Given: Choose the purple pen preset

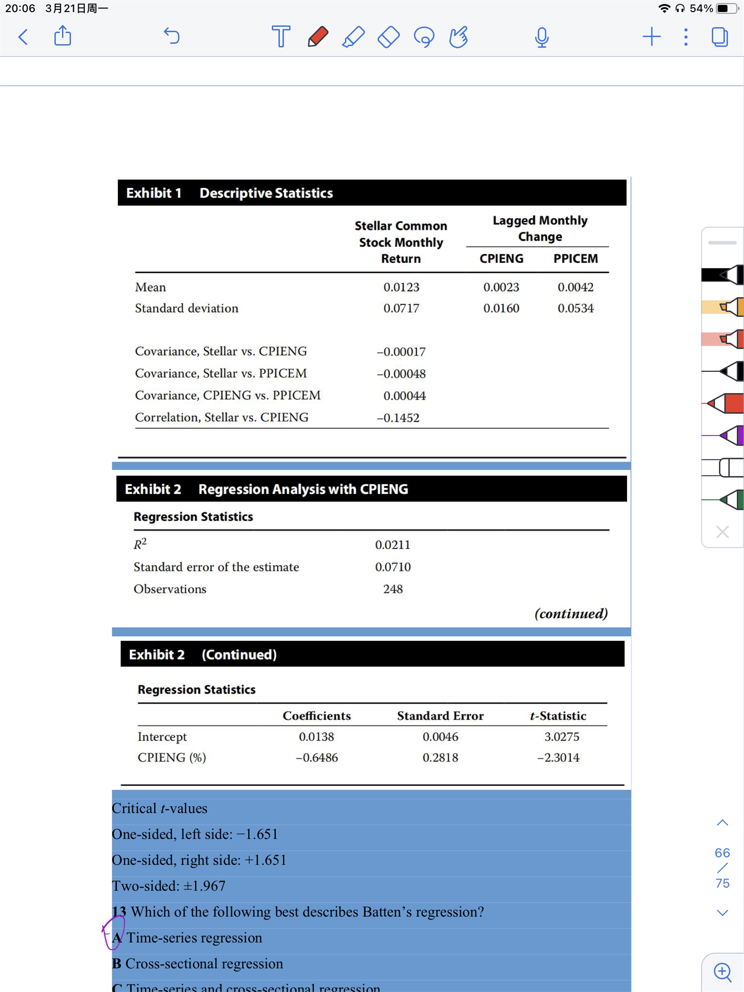Looking at the screenshot, I should [x=723, y=435].
